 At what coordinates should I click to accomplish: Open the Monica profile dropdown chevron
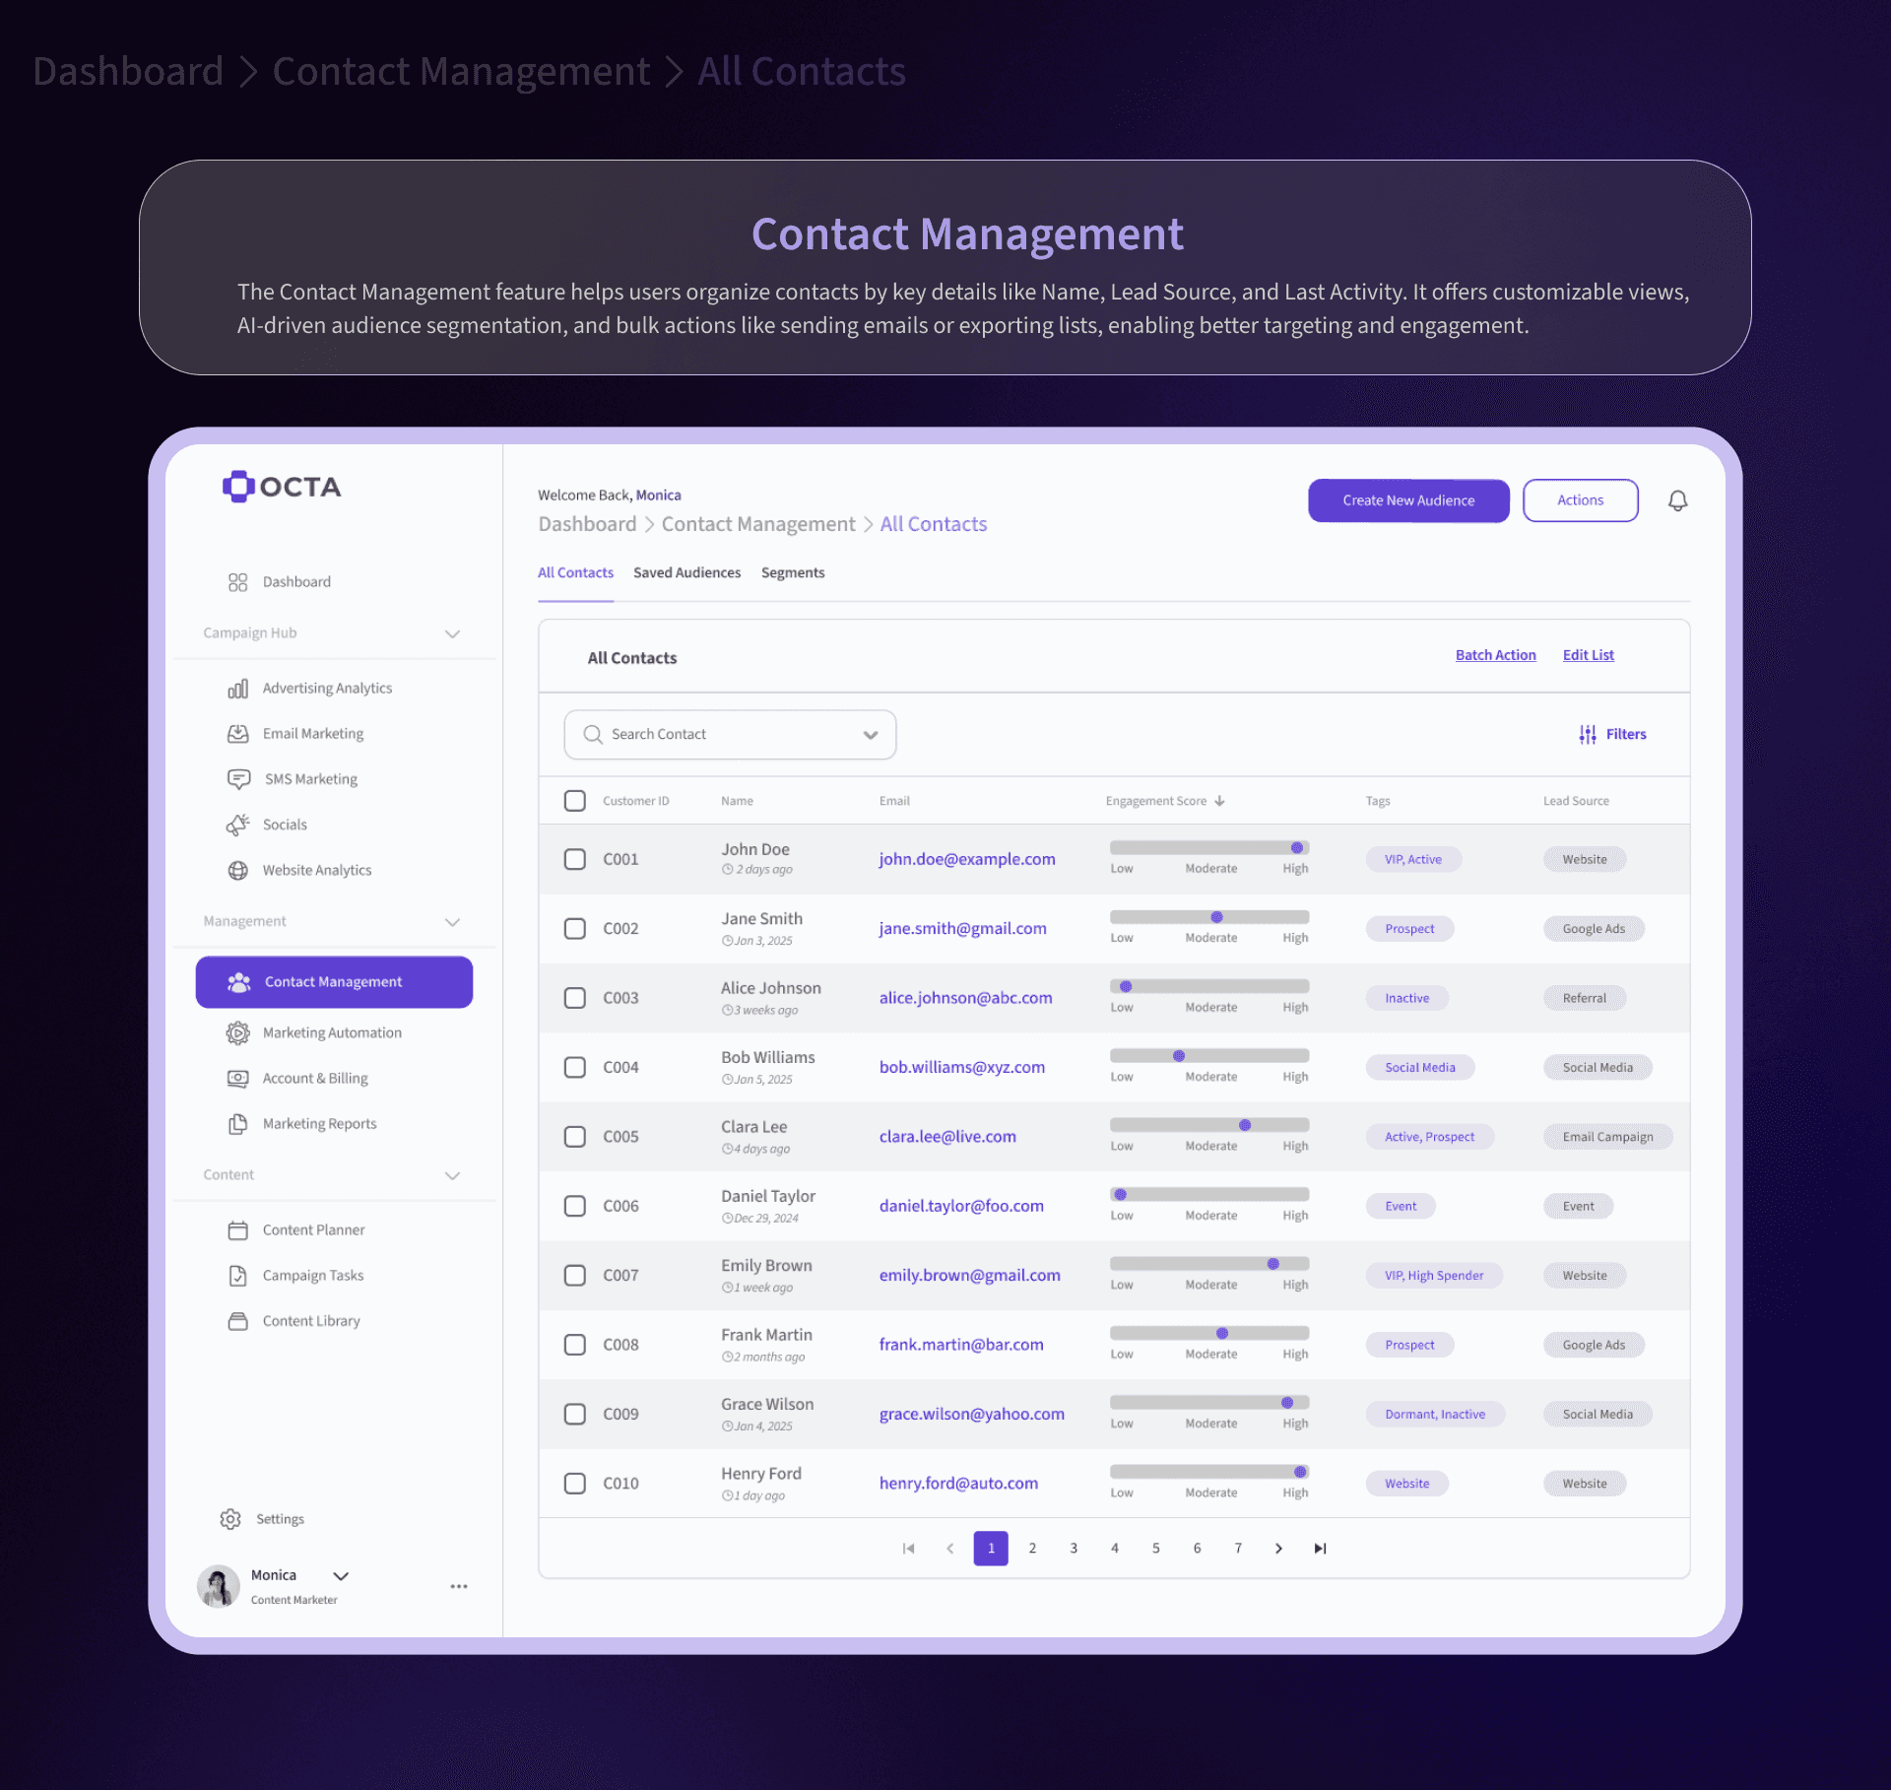pyautogui.click(x=341, y=1576)
